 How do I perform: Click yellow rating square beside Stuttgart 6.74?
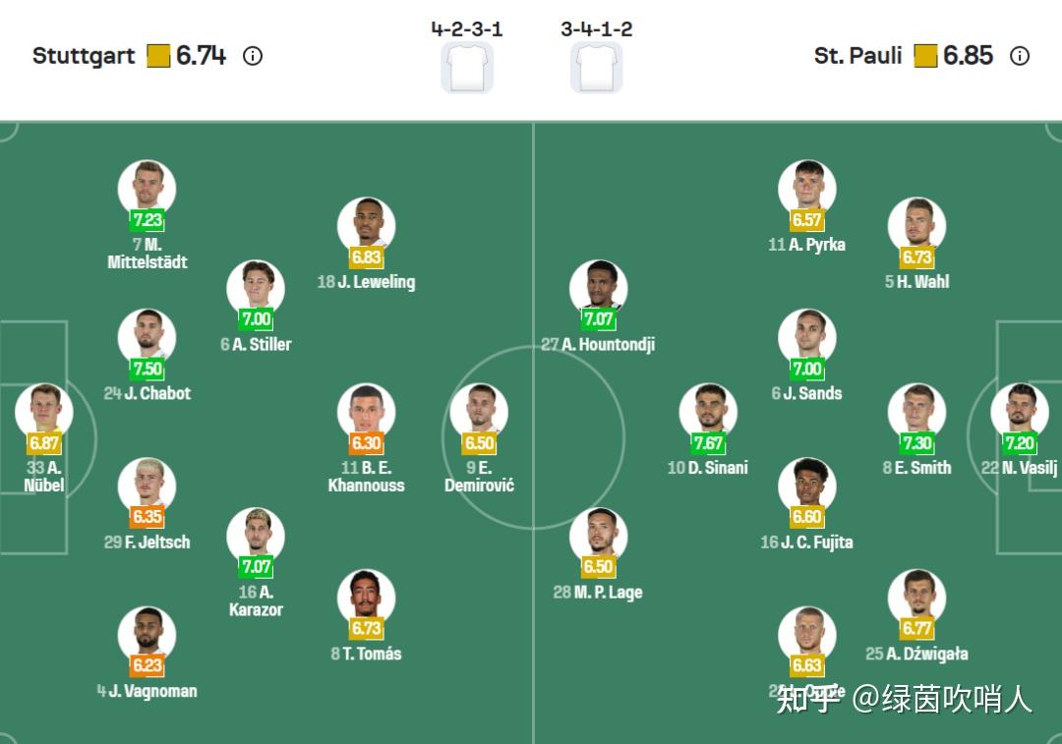158,56
